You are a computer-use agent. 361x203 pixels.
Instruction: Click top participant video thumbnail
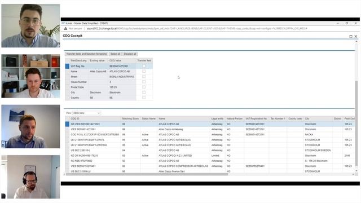30,25
